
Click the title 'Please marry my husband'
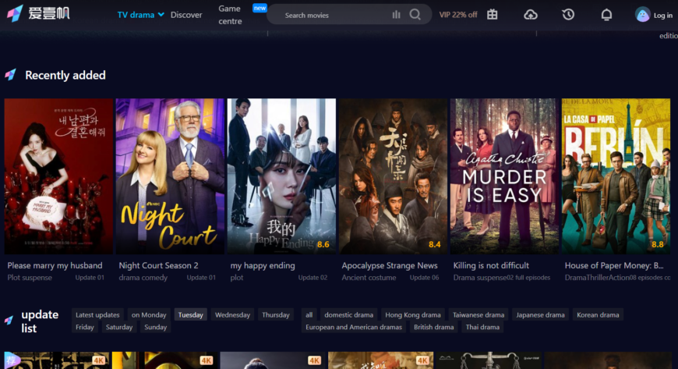tap(55, 265)
